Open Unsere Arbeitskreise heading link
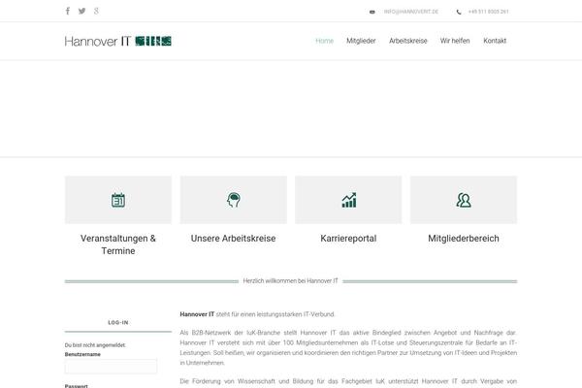The image size is (582, 388). (234, 239)
